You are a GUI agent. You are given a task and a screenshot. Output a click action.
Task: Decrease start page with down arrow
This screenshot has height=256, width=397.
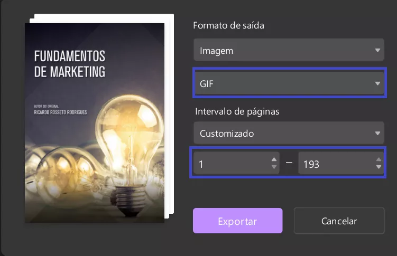(x=274, y=167)
